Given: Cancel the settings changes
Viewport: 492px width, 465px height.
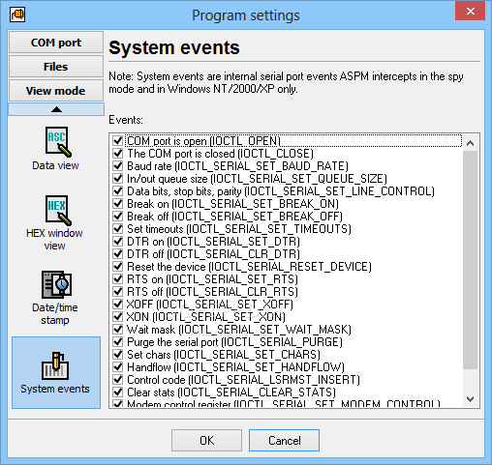Looking at the screenshot, I should click(x=284, y=440).
